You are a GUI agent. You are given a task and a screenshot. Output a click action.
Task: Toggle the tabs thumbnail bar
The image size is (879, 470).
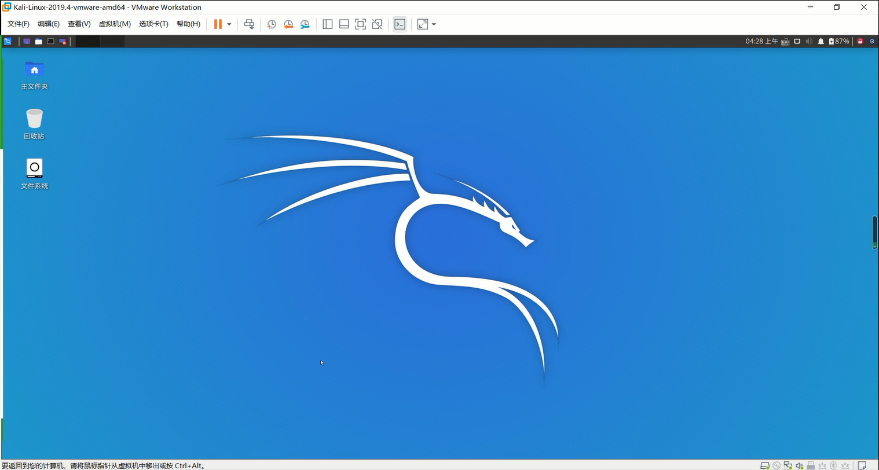(343, 24)
